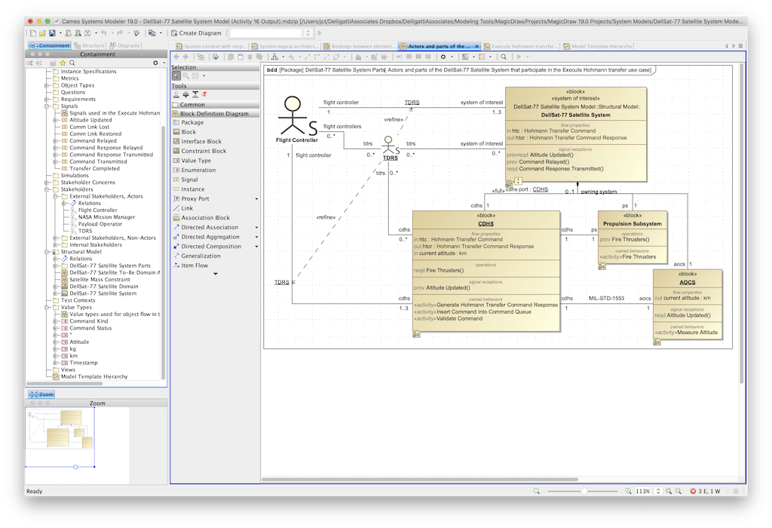This screenshot has width=772, height=528.
Task: Choose the Enumeration palette element
Action: pos(198,170)
